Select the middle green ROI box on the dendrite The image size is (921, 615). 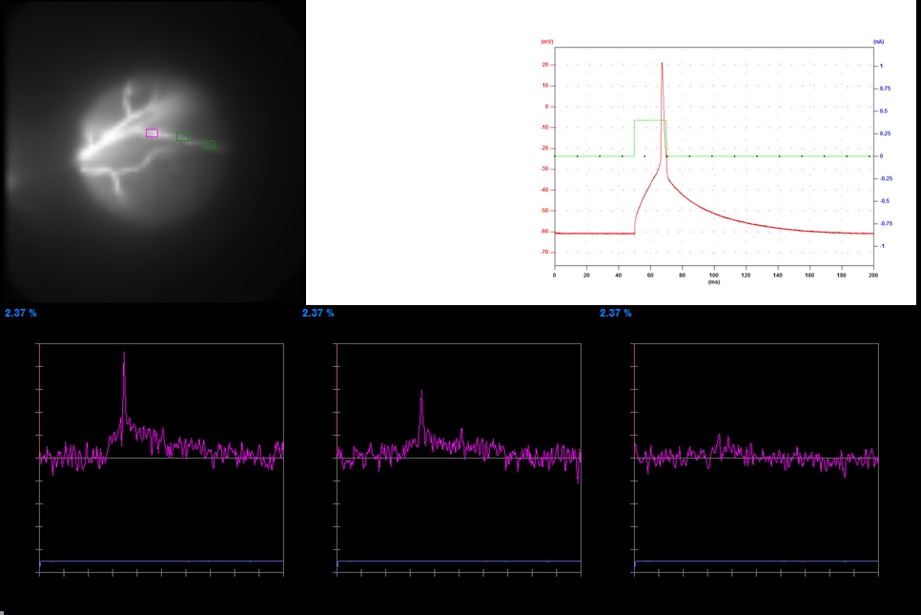click(183, 137)
